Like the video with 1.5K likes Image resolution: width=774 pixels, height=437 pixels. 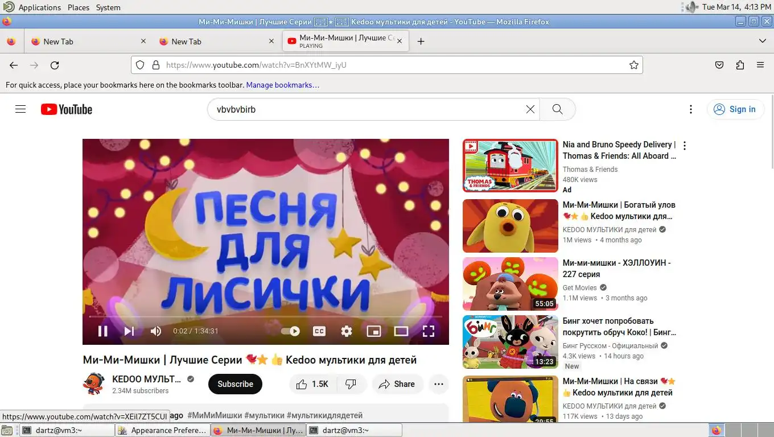tap(312, 384)
